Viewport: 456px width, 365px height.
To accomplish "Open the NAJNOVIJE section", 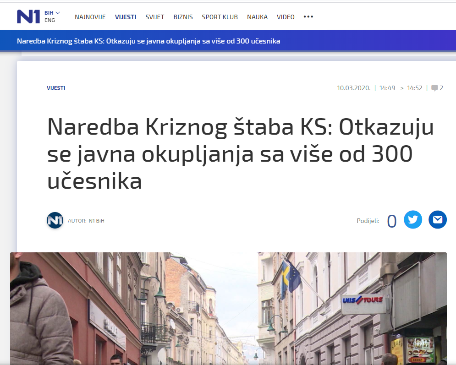I will pos(90,17).
